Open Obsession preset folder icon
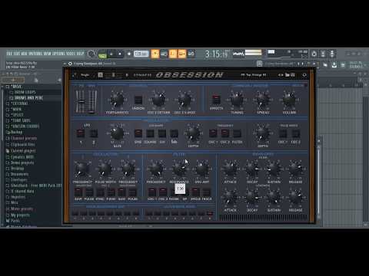369x276 pixels. click(288, 75)
